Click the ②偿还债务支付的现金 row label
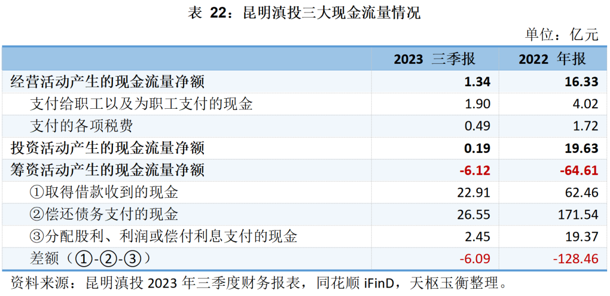The height and width of the screenshot is (296, 610). (103, 215)
